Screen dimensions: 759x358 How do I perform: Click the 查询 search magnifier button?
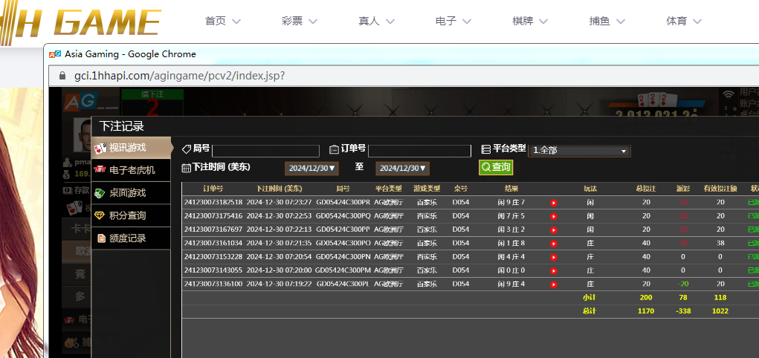496,168
